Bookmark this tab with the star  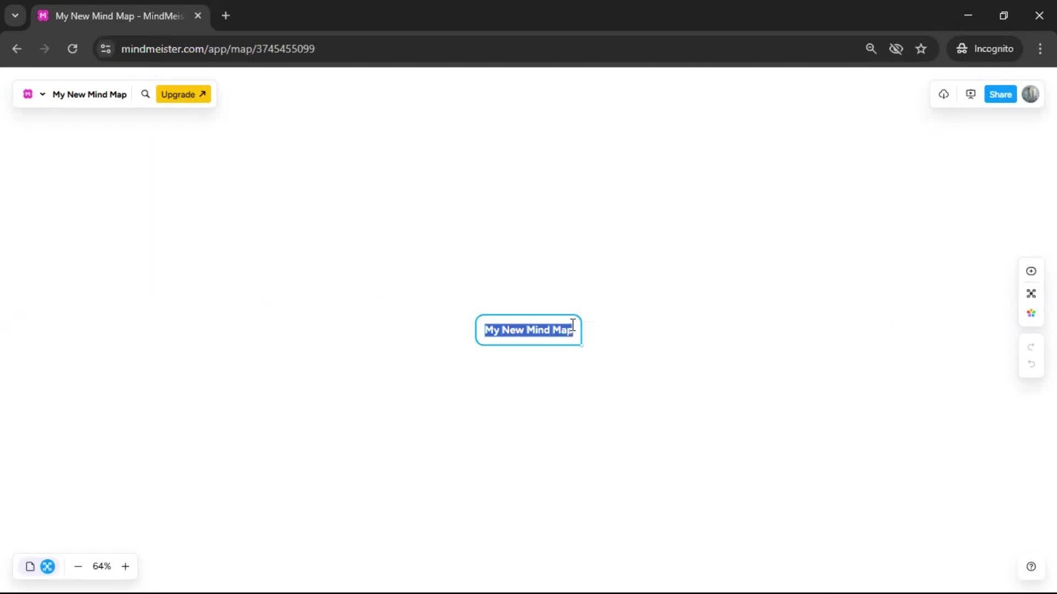pyautogui.click(x=921, y=48)
